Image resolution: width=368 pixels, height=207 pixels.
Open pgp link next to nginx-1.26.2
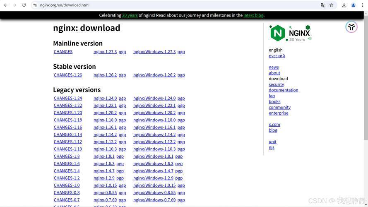pyautogui.click(x=122, y=75)
